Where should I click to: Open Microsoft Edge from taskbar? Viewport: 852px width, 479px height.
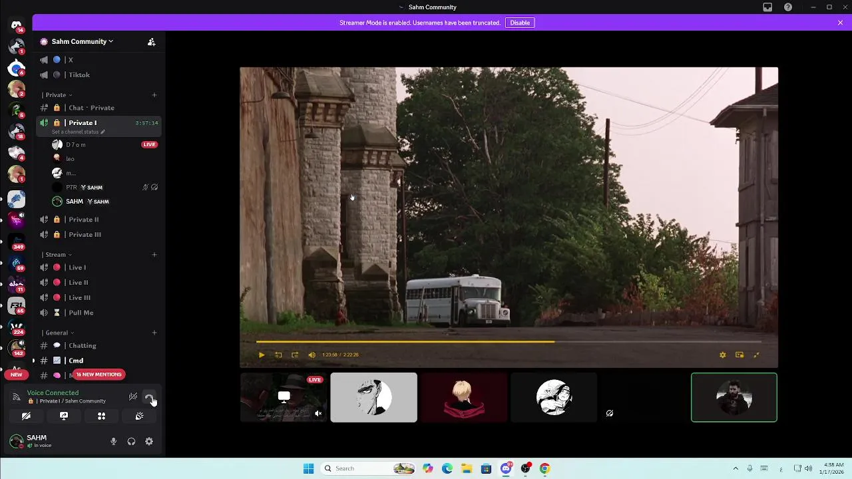pyautogui.click(x=447, y=468)
